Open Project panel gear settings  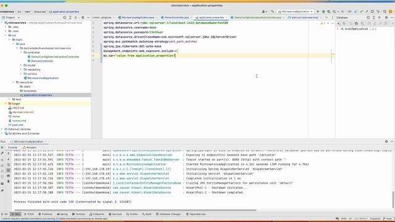coord(83,18)
